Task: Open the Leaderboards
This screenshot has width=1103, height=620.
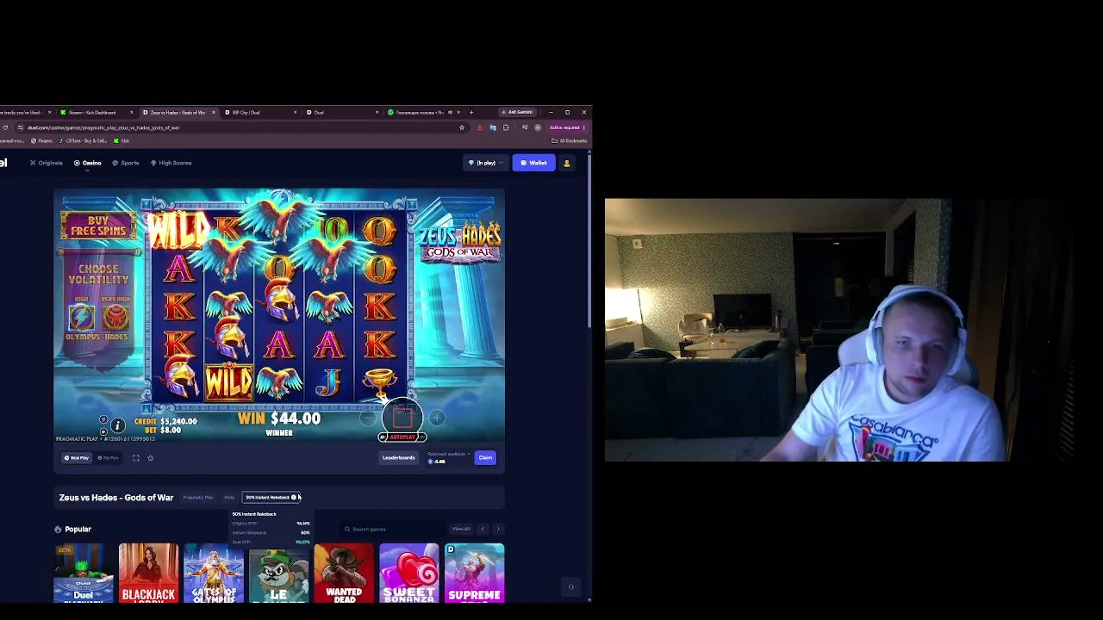Action: (x=398, y=458)
